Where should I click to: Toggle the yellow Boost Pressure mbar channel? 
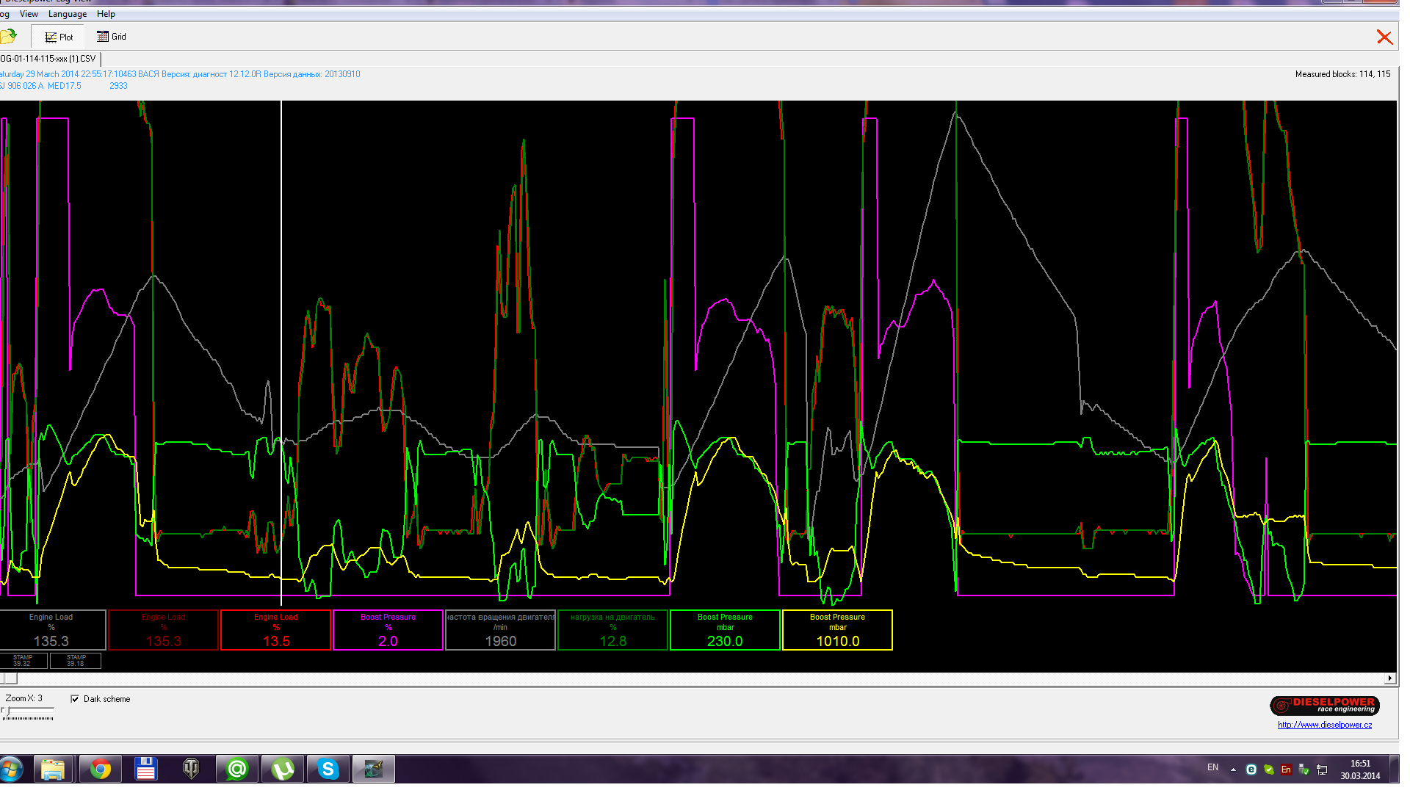[x=837, y=630]
